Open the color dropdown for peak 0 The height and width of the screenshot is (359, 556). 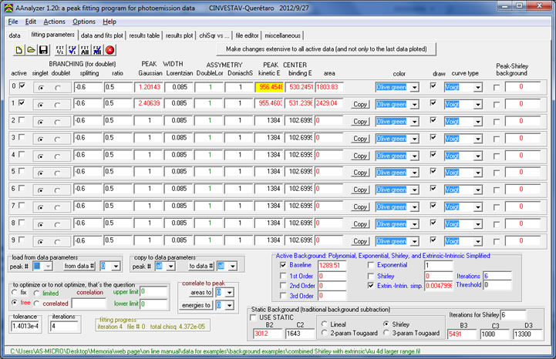(x=415, y=87)
